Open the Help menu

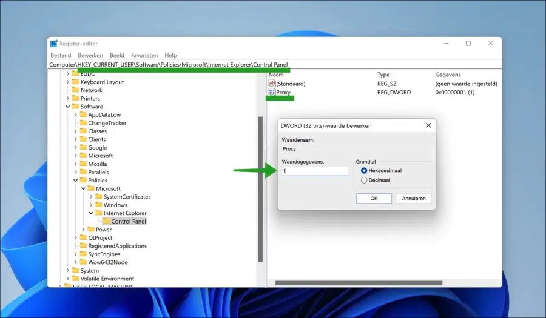coord(170,55)
